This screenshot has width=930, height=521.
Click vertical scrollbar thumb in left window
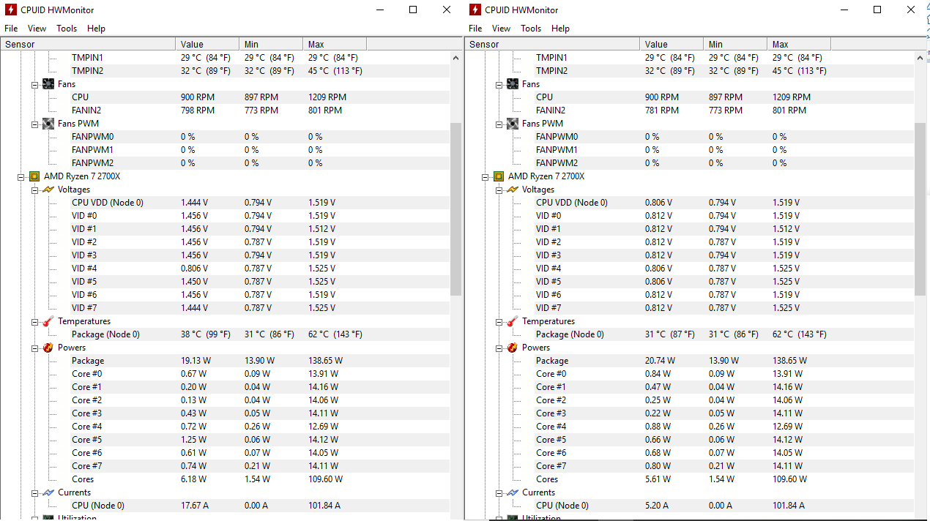(455, 209)
